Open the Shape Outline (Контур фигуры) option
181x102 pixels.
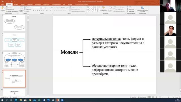118,9
